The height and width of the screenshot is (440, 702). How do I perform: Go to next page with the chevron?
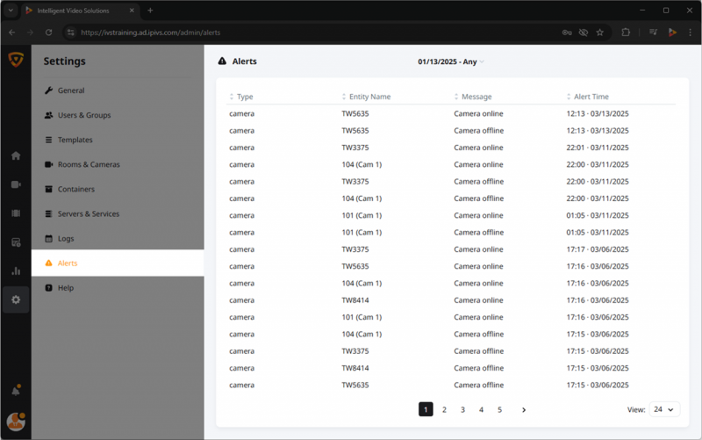click(523, 410)
